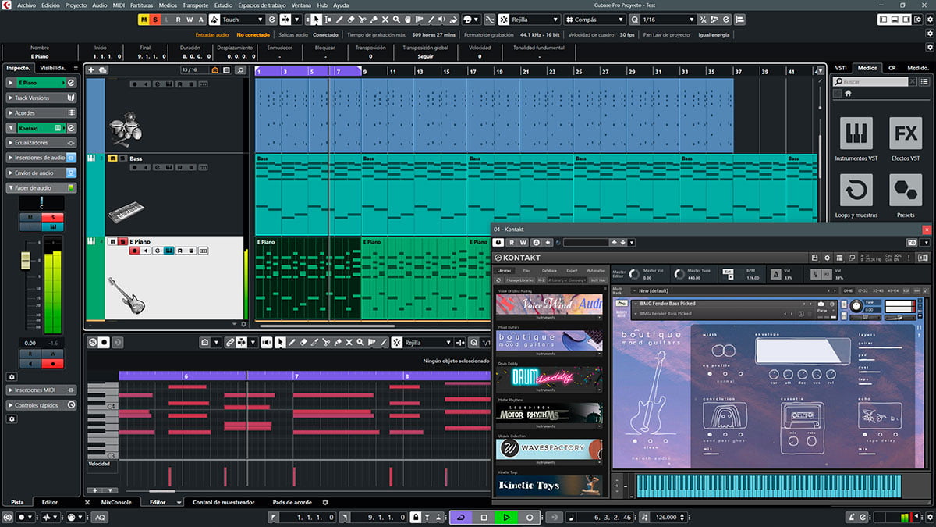The image size is (936, 527).
Task: Click the color tool icon in top toolbar
Action: [x=453, y=19]
